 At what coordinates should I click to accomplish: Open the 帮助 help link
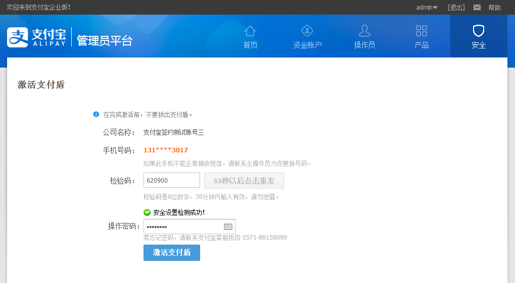(494, 8)
